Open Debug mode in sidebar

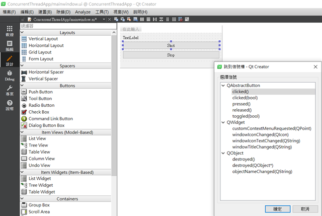point(10,76)
